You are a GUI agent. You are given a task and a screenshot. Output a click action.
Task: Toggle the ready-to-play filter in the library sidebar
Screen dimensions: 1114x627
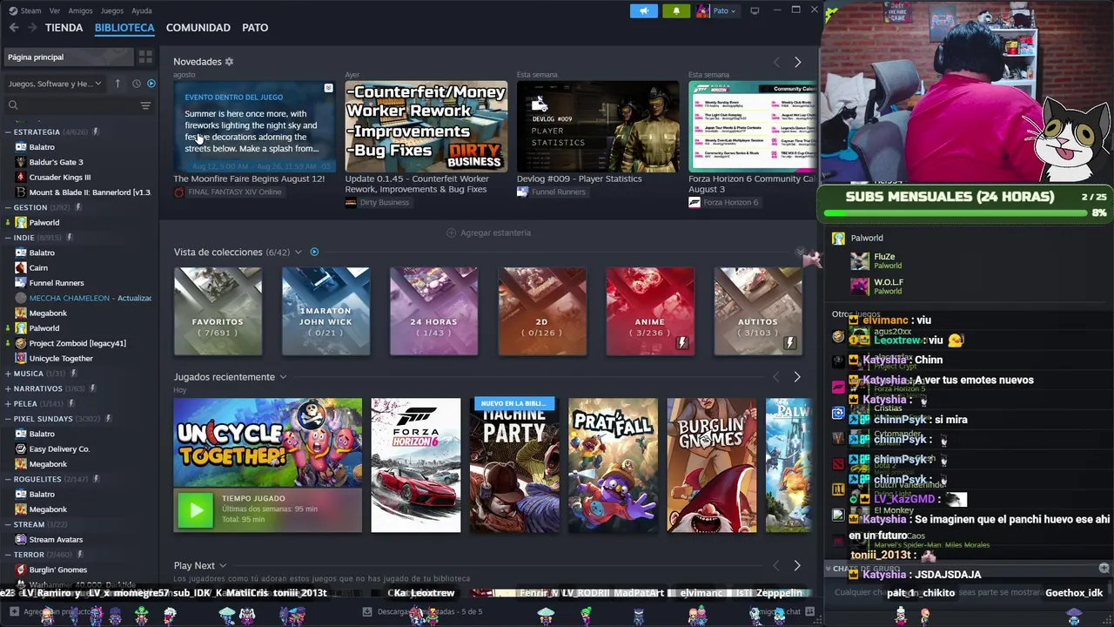pos(151,84)
